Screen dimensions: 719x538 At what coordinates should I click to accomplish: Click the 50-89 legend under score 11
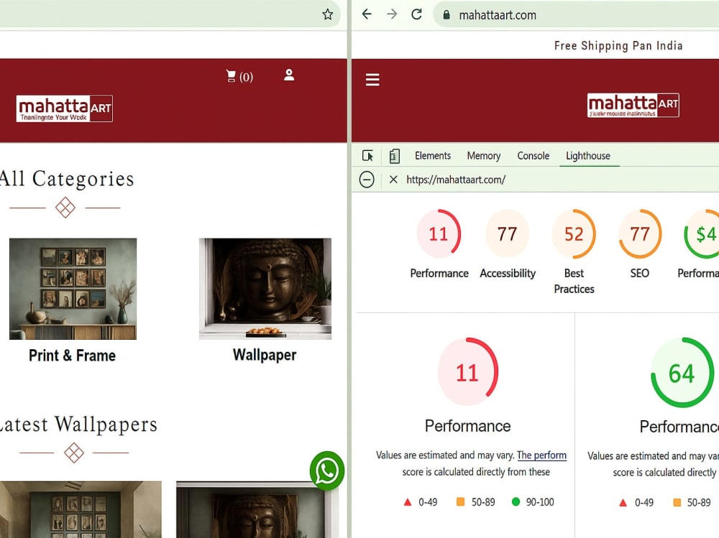tap(475, 502)
